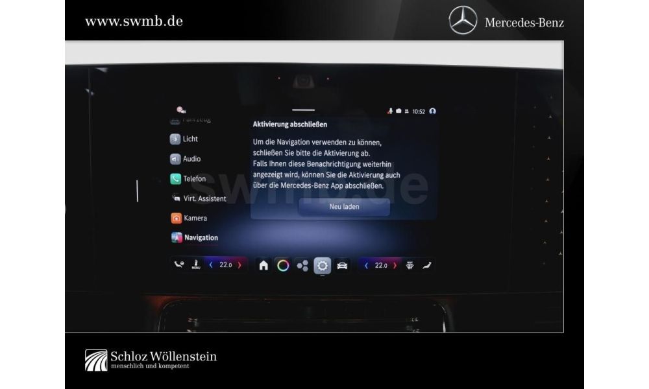Screen dimensions: 649x389
Task: Pull down the top handle bar
Action: tap(303, 110)
